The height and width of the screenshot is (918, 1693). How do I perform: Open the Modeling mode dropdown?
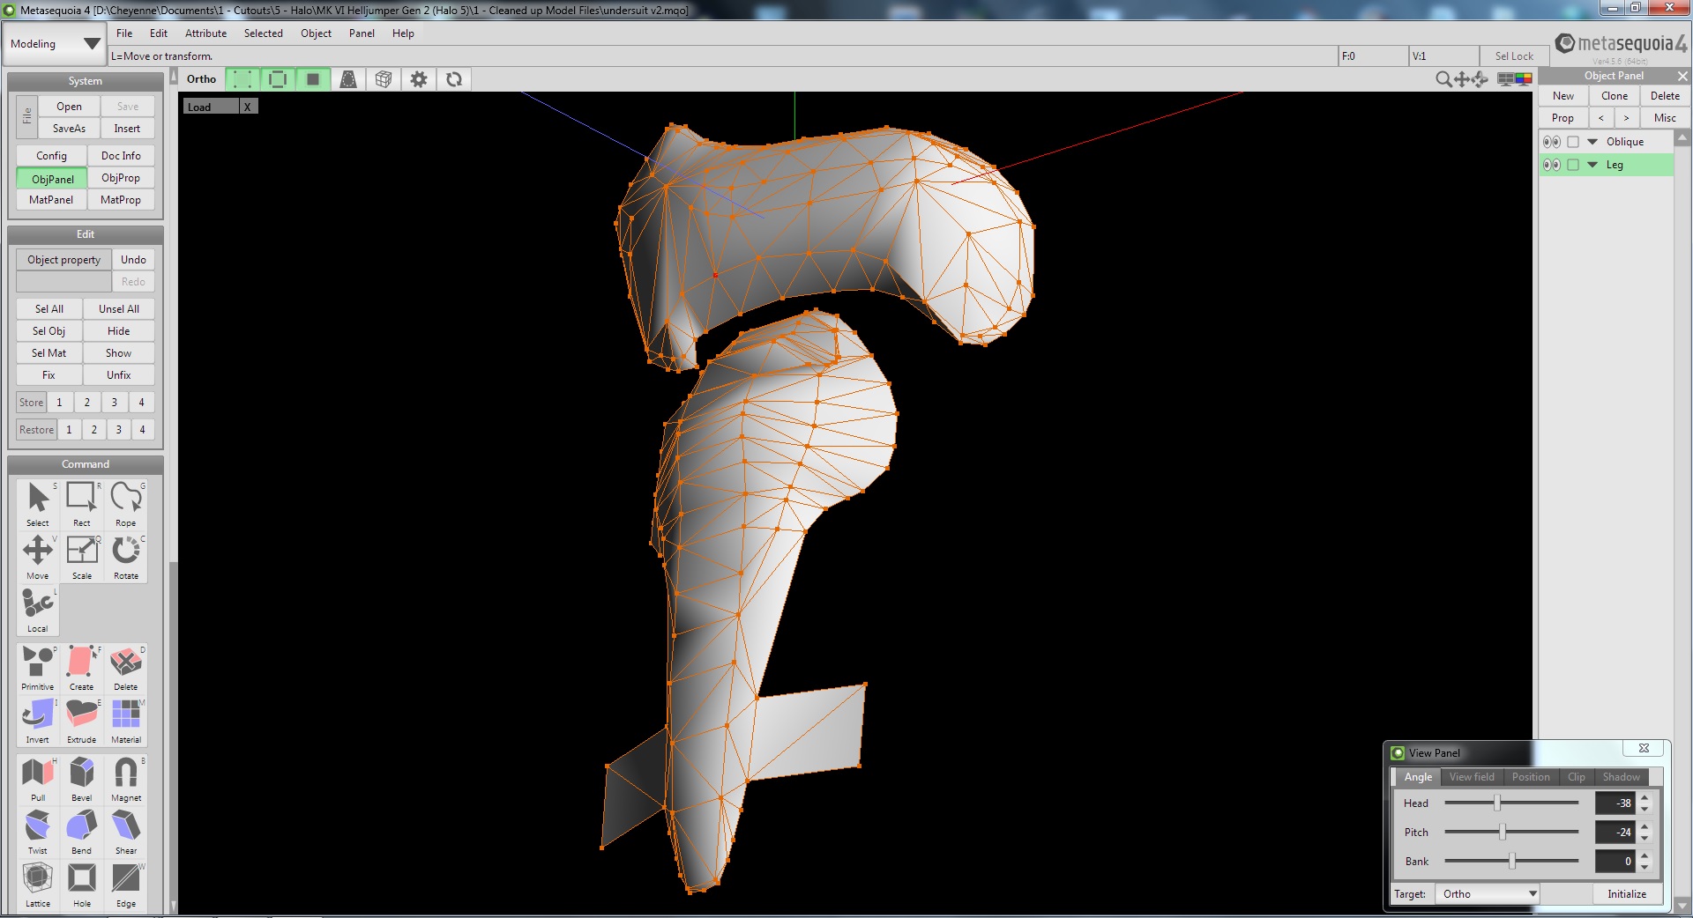coord(55,44)
